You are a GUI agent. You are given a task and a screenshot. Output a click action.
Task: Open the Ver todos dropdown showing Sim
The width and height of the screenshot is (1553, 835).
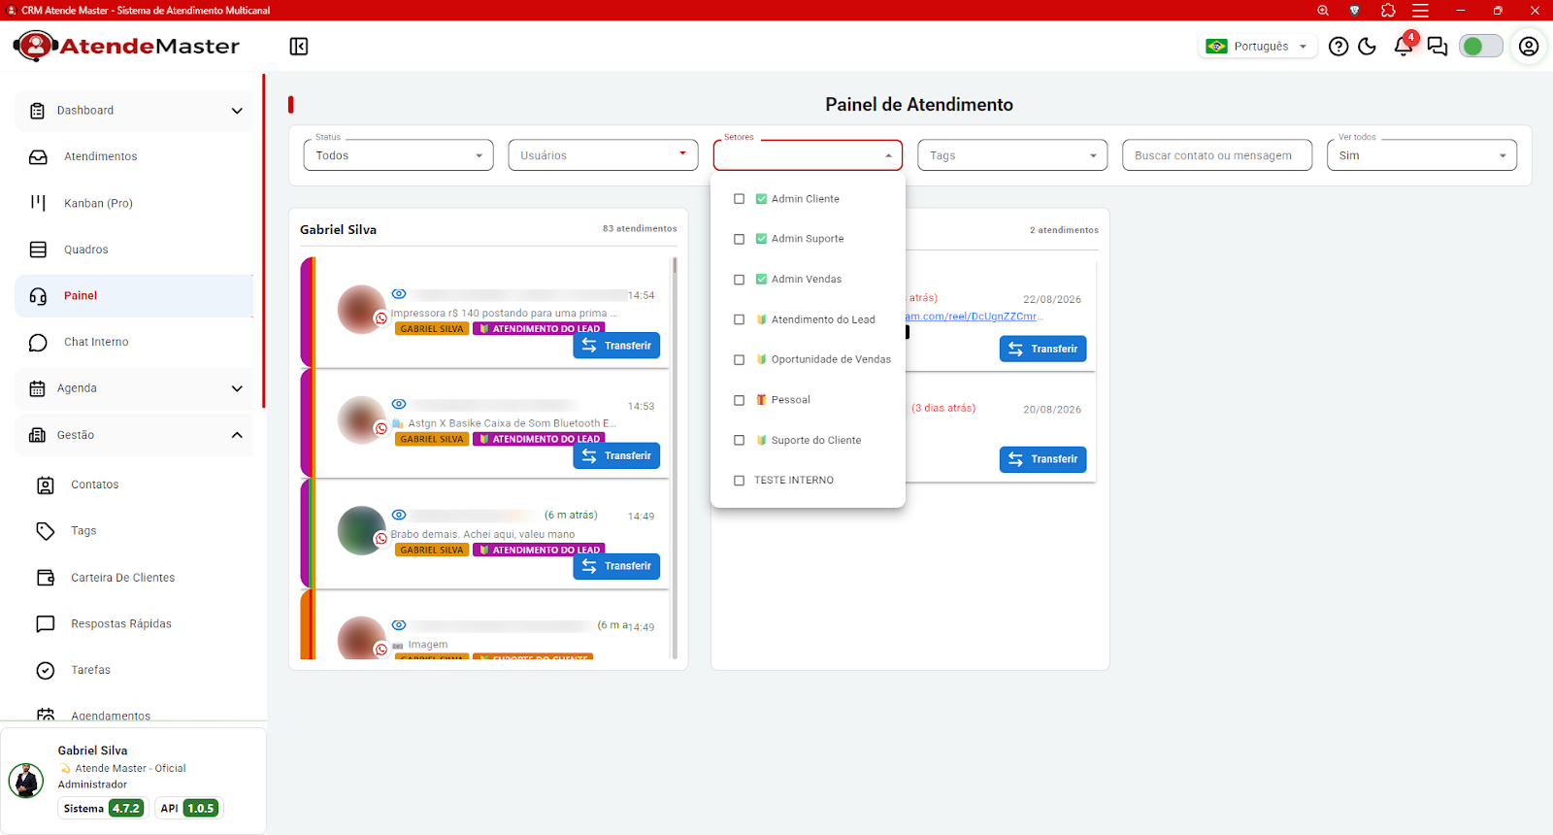1422,155
